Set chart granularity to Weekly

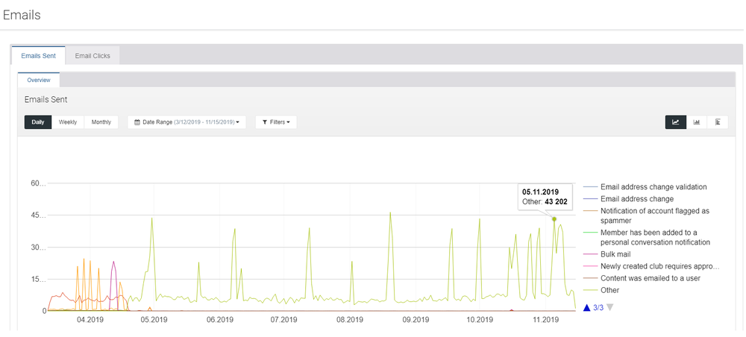tap(68, 122)
